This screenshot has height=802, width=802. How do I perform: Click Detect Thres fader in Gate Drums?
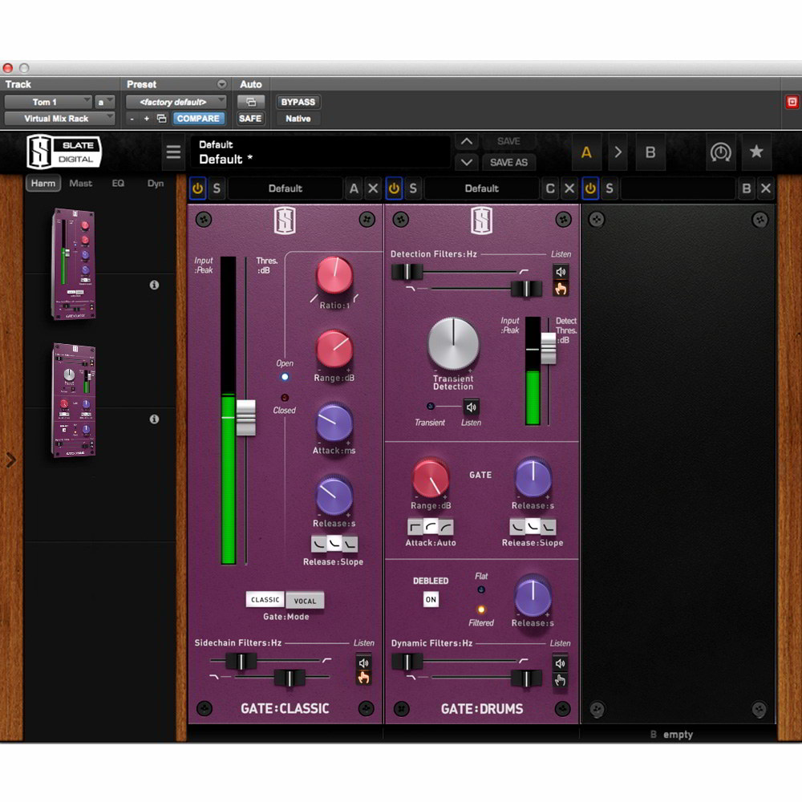(x=549, y=348)
